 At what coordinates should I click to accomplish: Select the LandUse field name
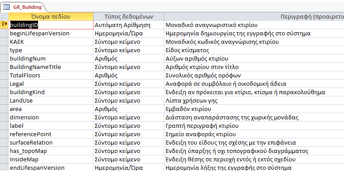coord(50,100)
